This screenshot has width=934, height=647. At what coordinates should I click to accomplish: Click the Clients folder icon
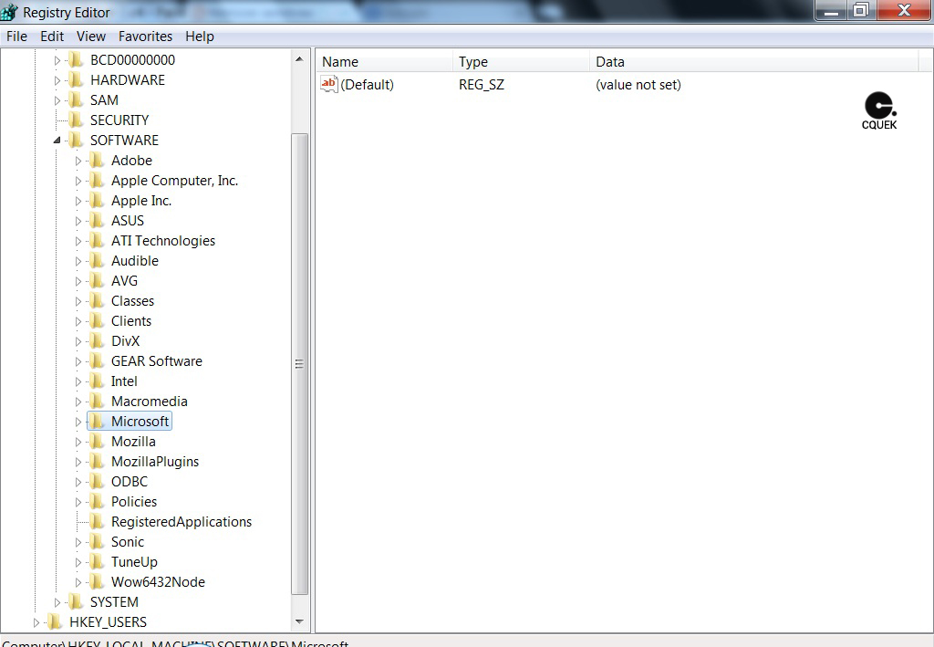(97, 321)
